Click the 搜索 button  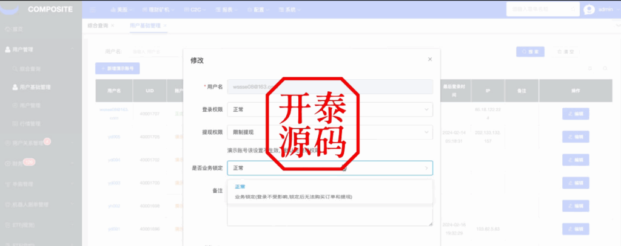coord(530,52)
